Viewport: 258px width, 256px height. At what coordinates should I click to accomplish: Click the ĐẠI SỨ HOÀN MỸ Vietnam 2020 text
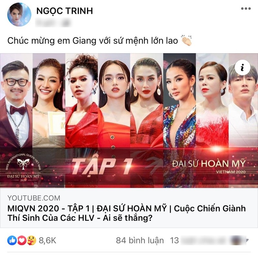click(209, 166)
